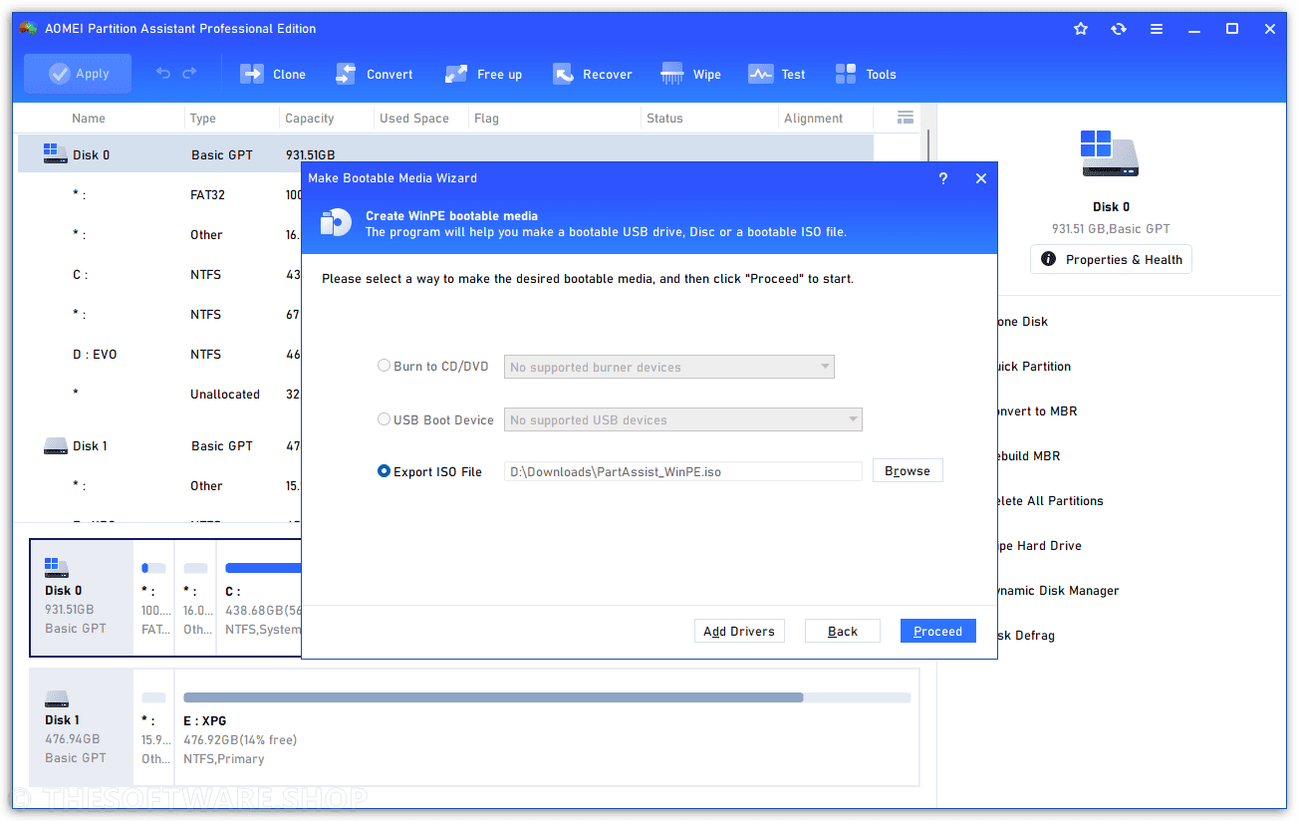This screenshot has width=1299, height=821.
Task: Open the Convert menu
Action: (x=375, y=74)
